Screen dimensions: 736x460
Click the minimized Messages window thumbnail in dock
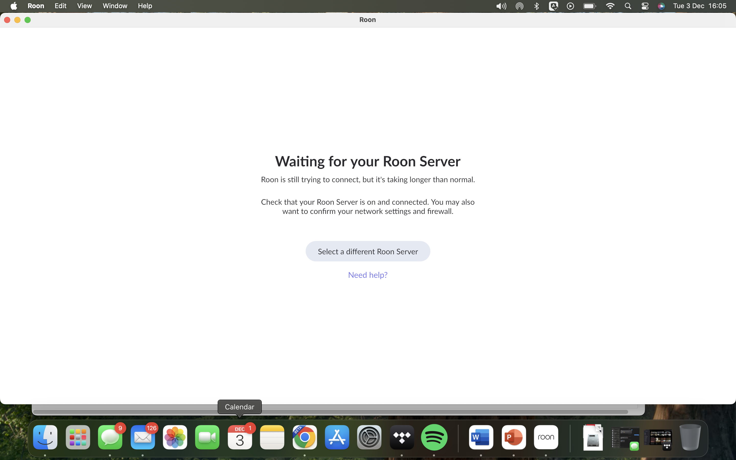[625, 438]
